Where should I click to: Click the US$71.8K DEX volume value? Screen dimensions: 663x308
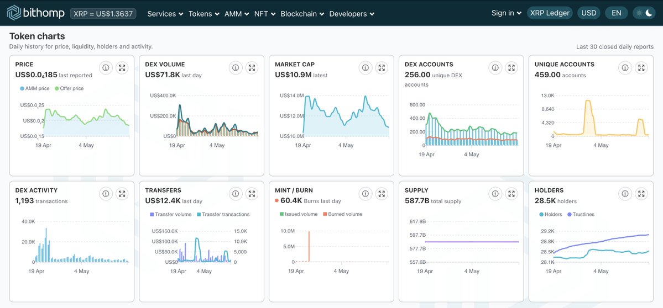pyautogui.click(x=163, y=75)
